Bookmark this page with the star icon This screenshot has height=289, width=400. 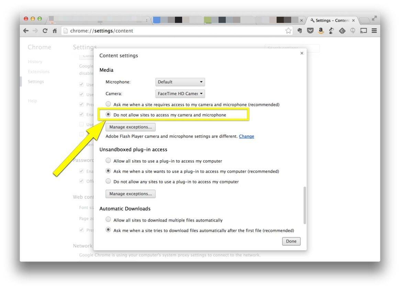point(288,31)
